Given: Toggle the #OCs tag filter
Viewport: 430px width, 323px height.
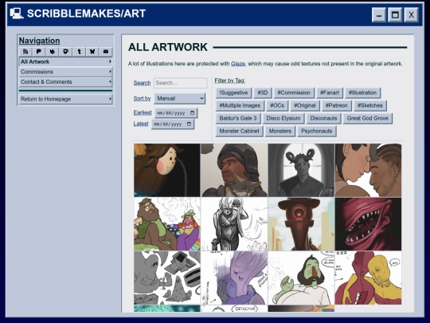Looking at the screenshot, I should (277, 106).
